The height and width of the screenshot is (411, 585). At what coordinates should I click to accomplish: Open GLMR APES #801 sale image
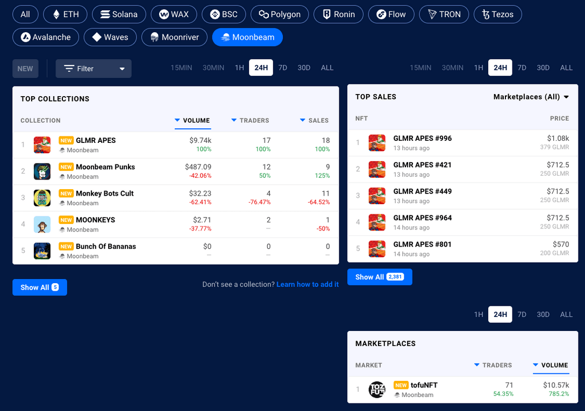pos(377,248)
